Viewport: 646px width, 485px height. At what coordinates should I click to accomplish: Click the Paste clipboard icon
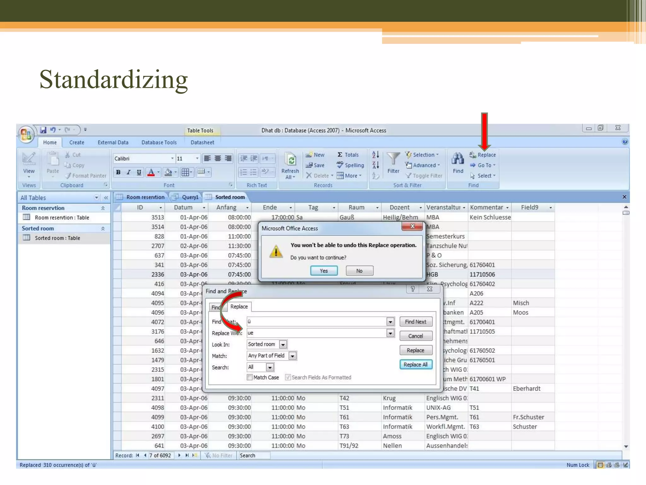pos(53,159)
